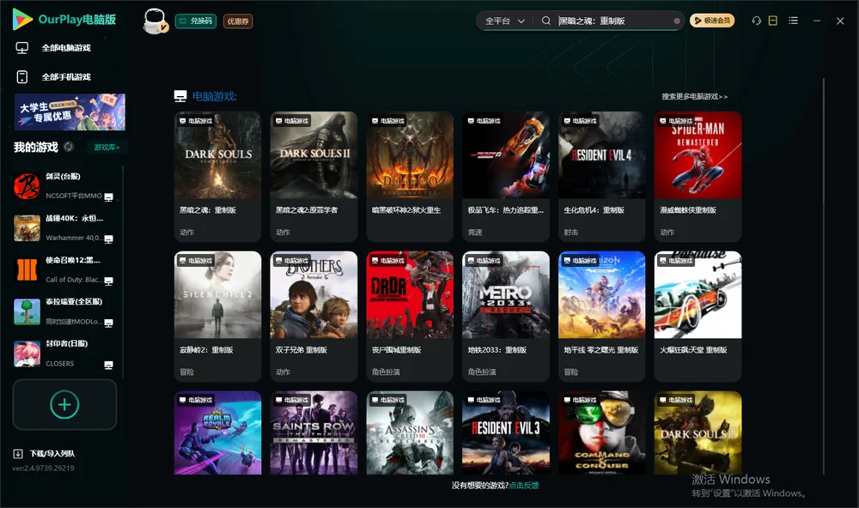Add a game with the plus button
Screen dimensions: 859x508
(64, 404)
